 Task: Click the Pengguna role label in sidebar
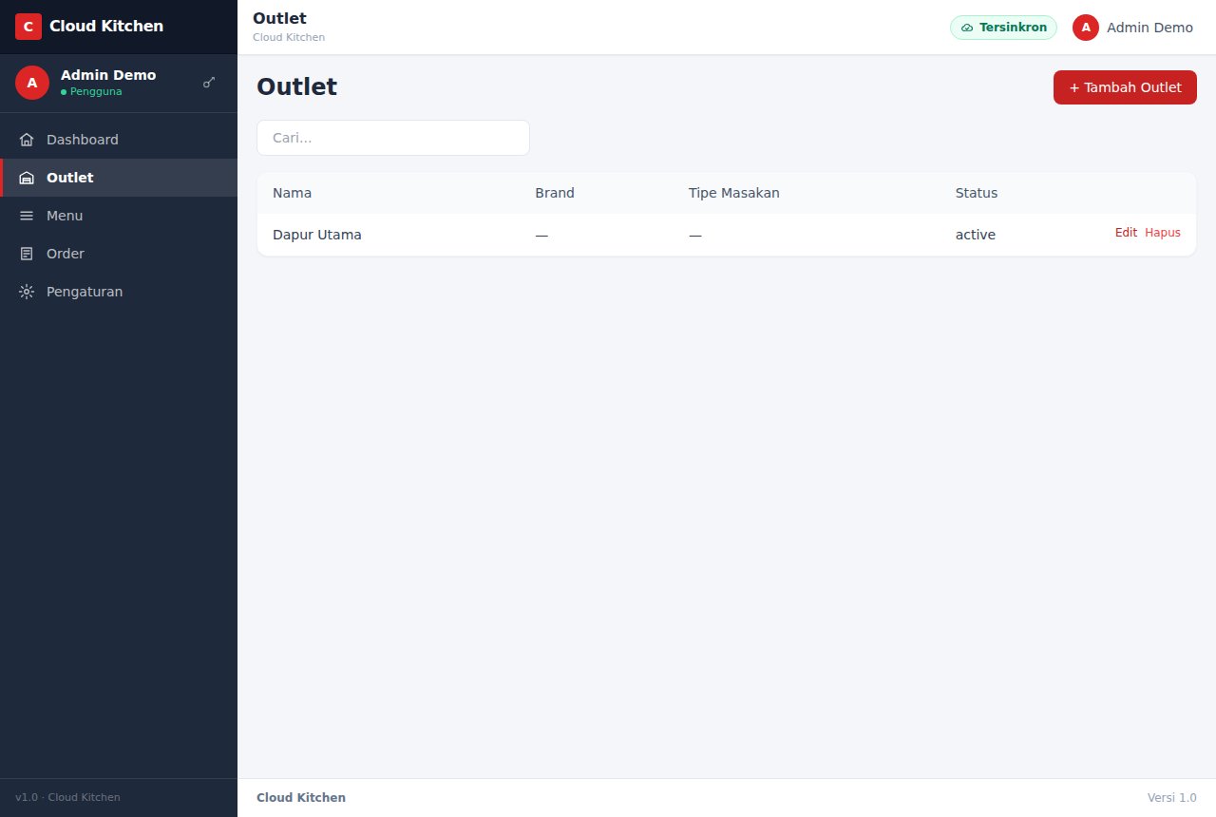point(96,92)
